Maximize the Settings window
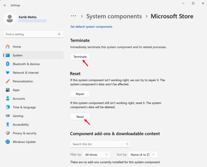 point(193,3)
